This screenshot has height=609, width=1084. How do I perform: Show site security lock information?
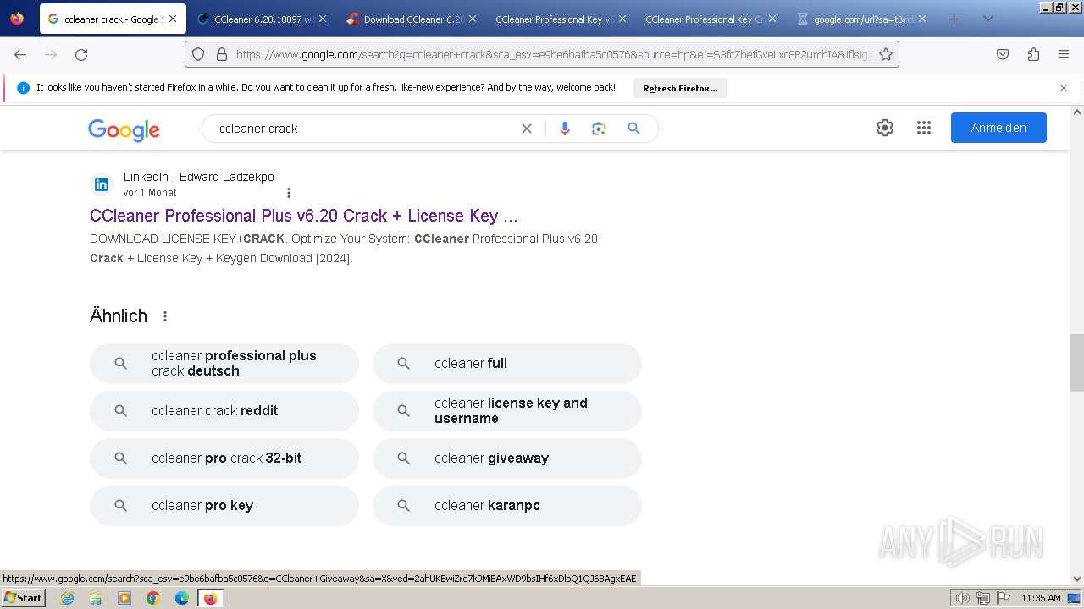(222, 54)
